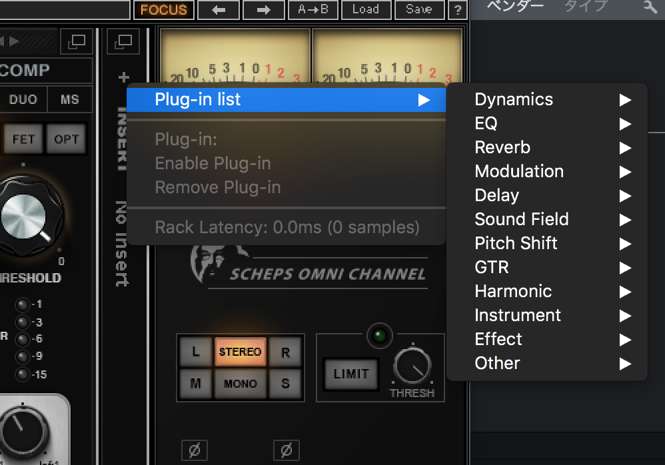This screenshot has width=665, height=465.
Task: Click the No Insert slot label
Action: 122,244
